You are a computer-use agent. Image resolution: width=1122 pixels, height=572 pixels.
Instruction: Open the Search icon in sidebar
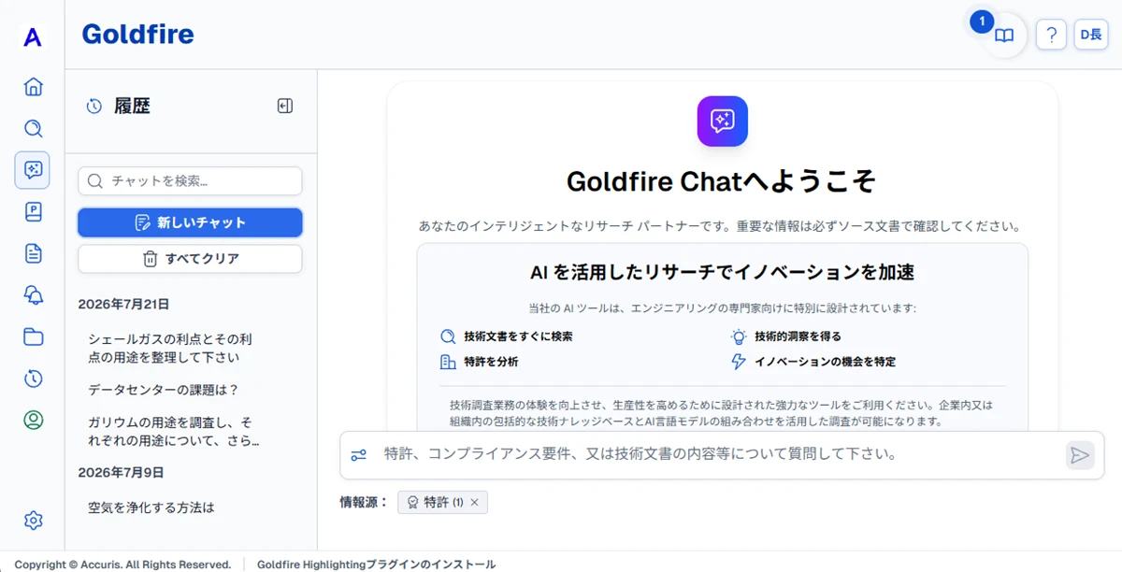[x=33, y=129]
